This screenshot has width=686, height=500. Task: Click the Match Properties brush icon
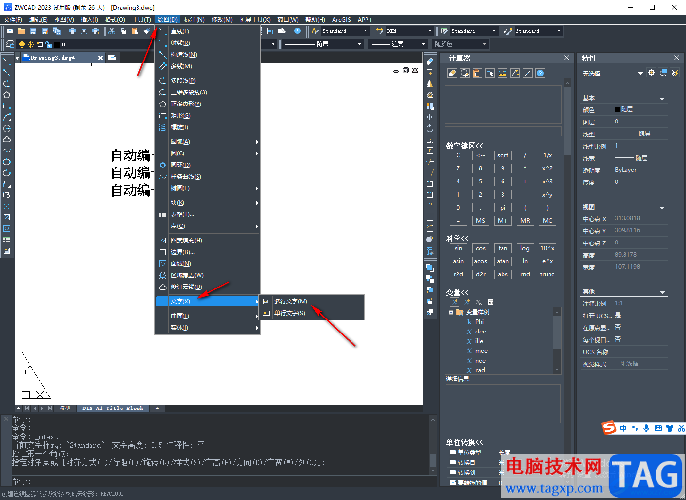[x=147, y=31]
